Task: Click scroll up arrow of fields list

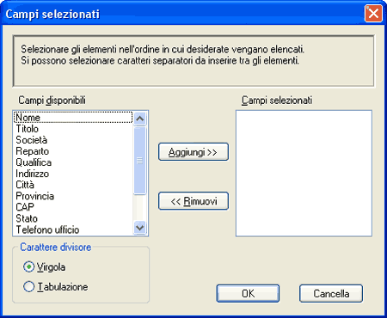Action: [x=140, y=119]
